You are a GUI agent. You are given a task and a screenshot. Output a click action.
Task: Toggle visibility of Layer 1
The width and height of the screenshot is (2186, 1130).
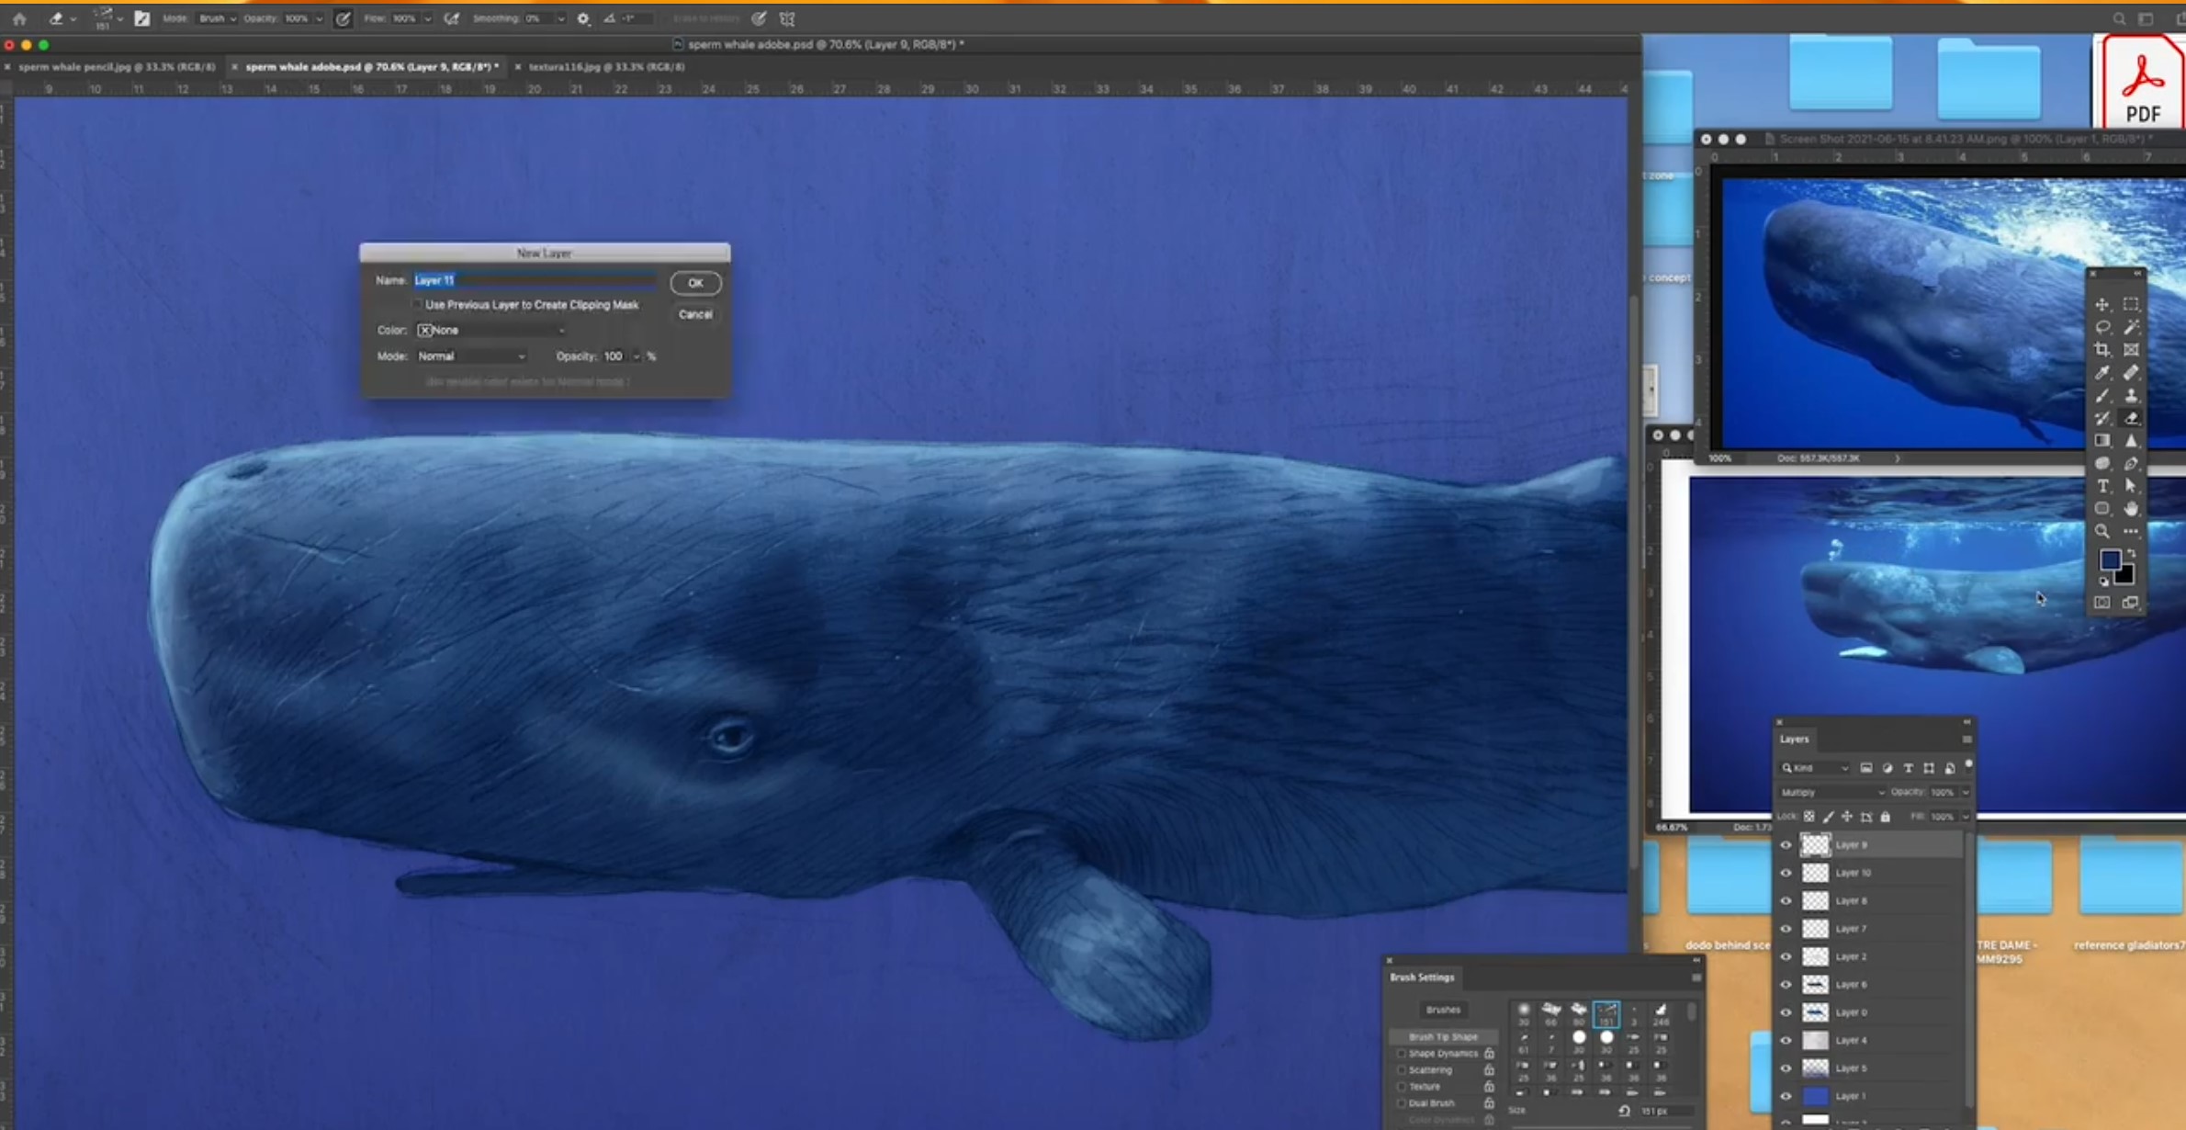point(1786,1096)
